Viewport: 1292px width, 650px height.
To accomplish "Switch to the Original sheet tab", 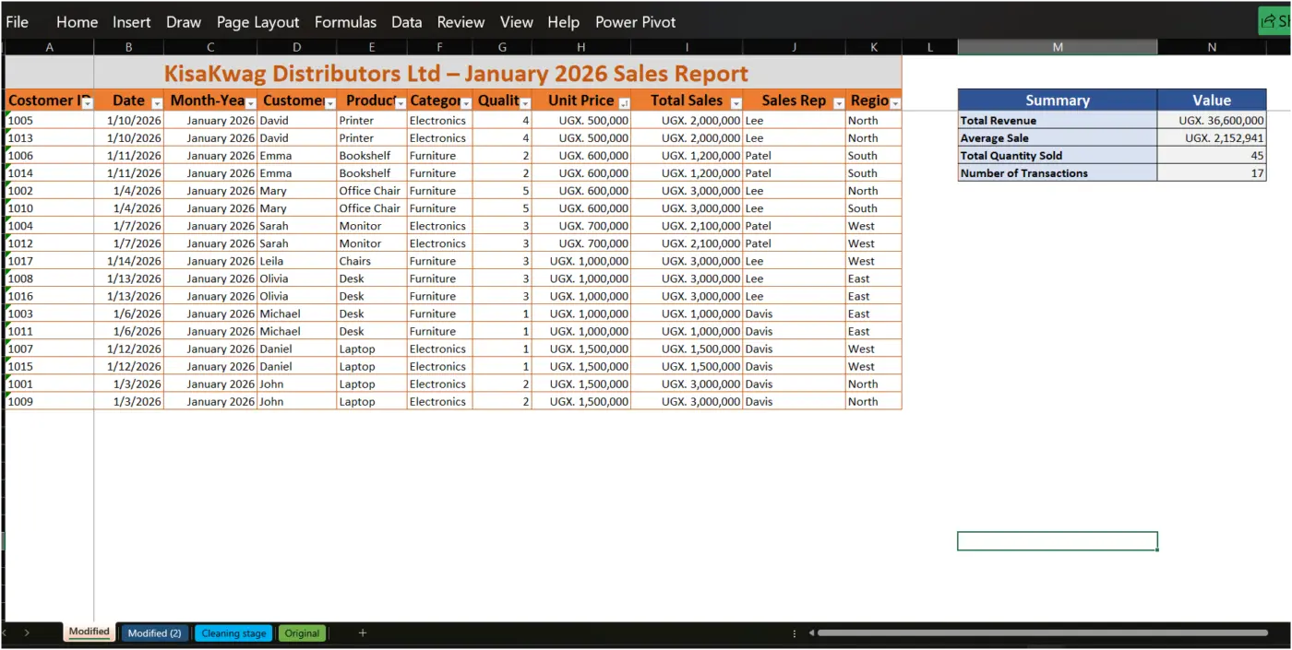I will click(302, 633).
